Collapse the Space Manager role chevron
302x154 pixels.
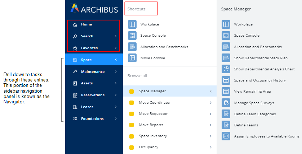tap(210, 91)
